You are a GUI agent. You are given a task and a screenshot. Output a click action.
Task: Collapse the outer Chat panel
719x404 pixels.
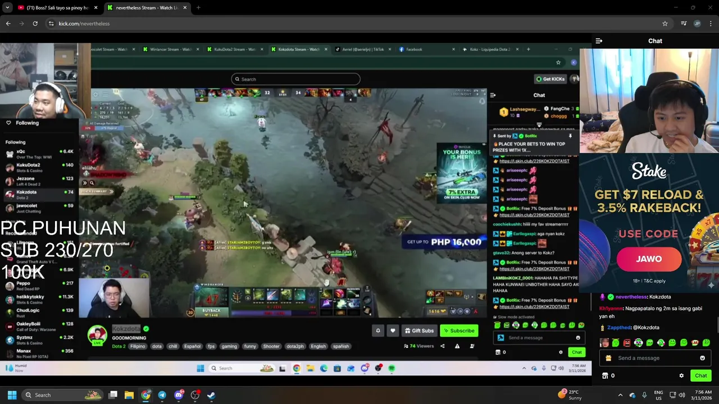click(599, 41)
